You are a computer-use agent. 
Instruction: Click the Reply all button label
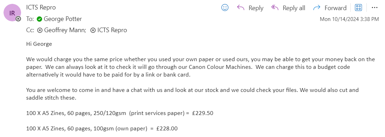(294, 8)
